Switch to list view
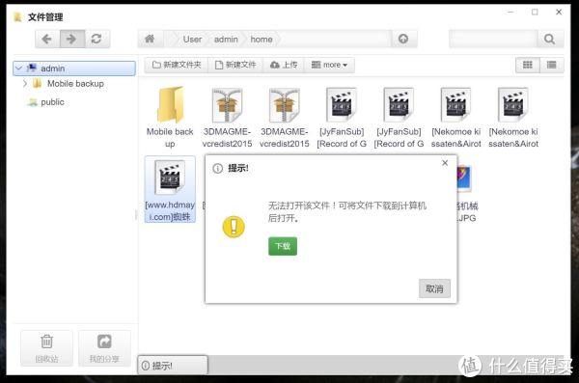Image resolution: width=579 pixels, height=383 pixels. [552, 65]
